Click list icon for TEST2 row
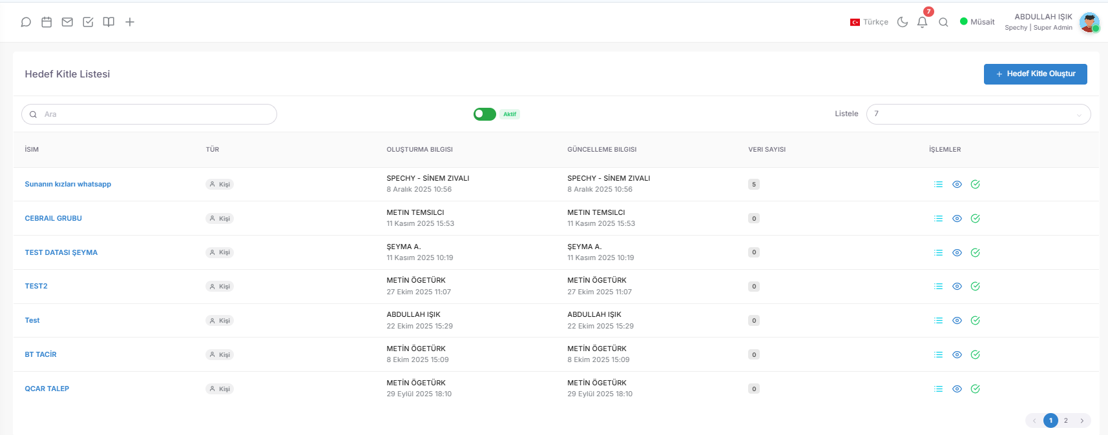The height and width of the screenshot is (435, 1108). 938,287
